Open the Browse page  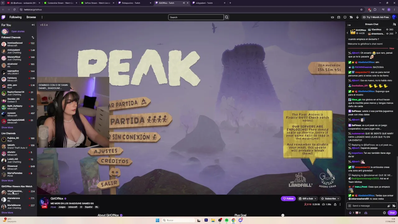[x=31, y=17]
